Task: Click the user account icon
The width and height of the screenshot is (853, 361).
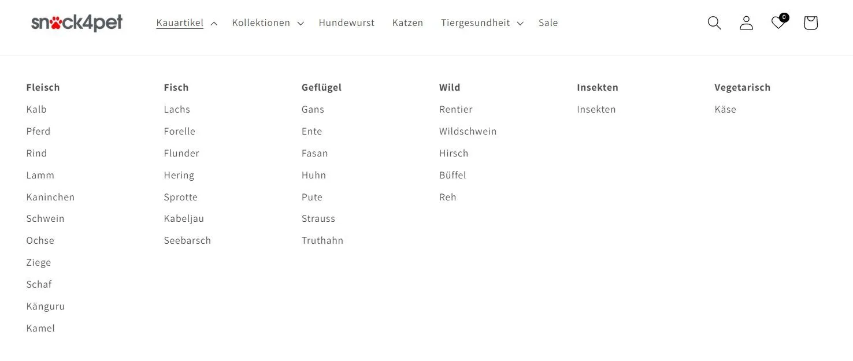Action: tap(746, 23)
